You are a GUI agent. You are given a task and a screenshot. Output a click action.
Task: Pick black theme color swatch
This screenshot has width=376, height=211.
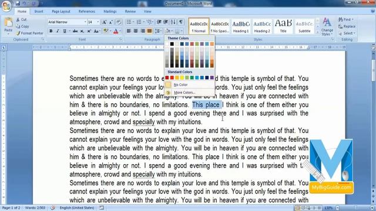pyautogui.click(x=172, y=44)
